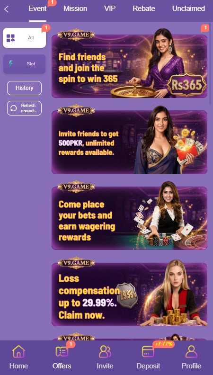Open the Profile person icon
The width and height of the screenshot is (213, 375).
pyautogui.click(x=191, y=351)
